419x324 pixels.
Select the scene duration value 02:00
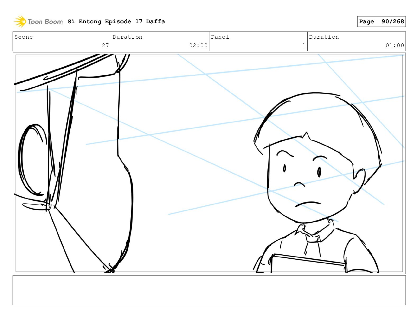tap(198, 45)
